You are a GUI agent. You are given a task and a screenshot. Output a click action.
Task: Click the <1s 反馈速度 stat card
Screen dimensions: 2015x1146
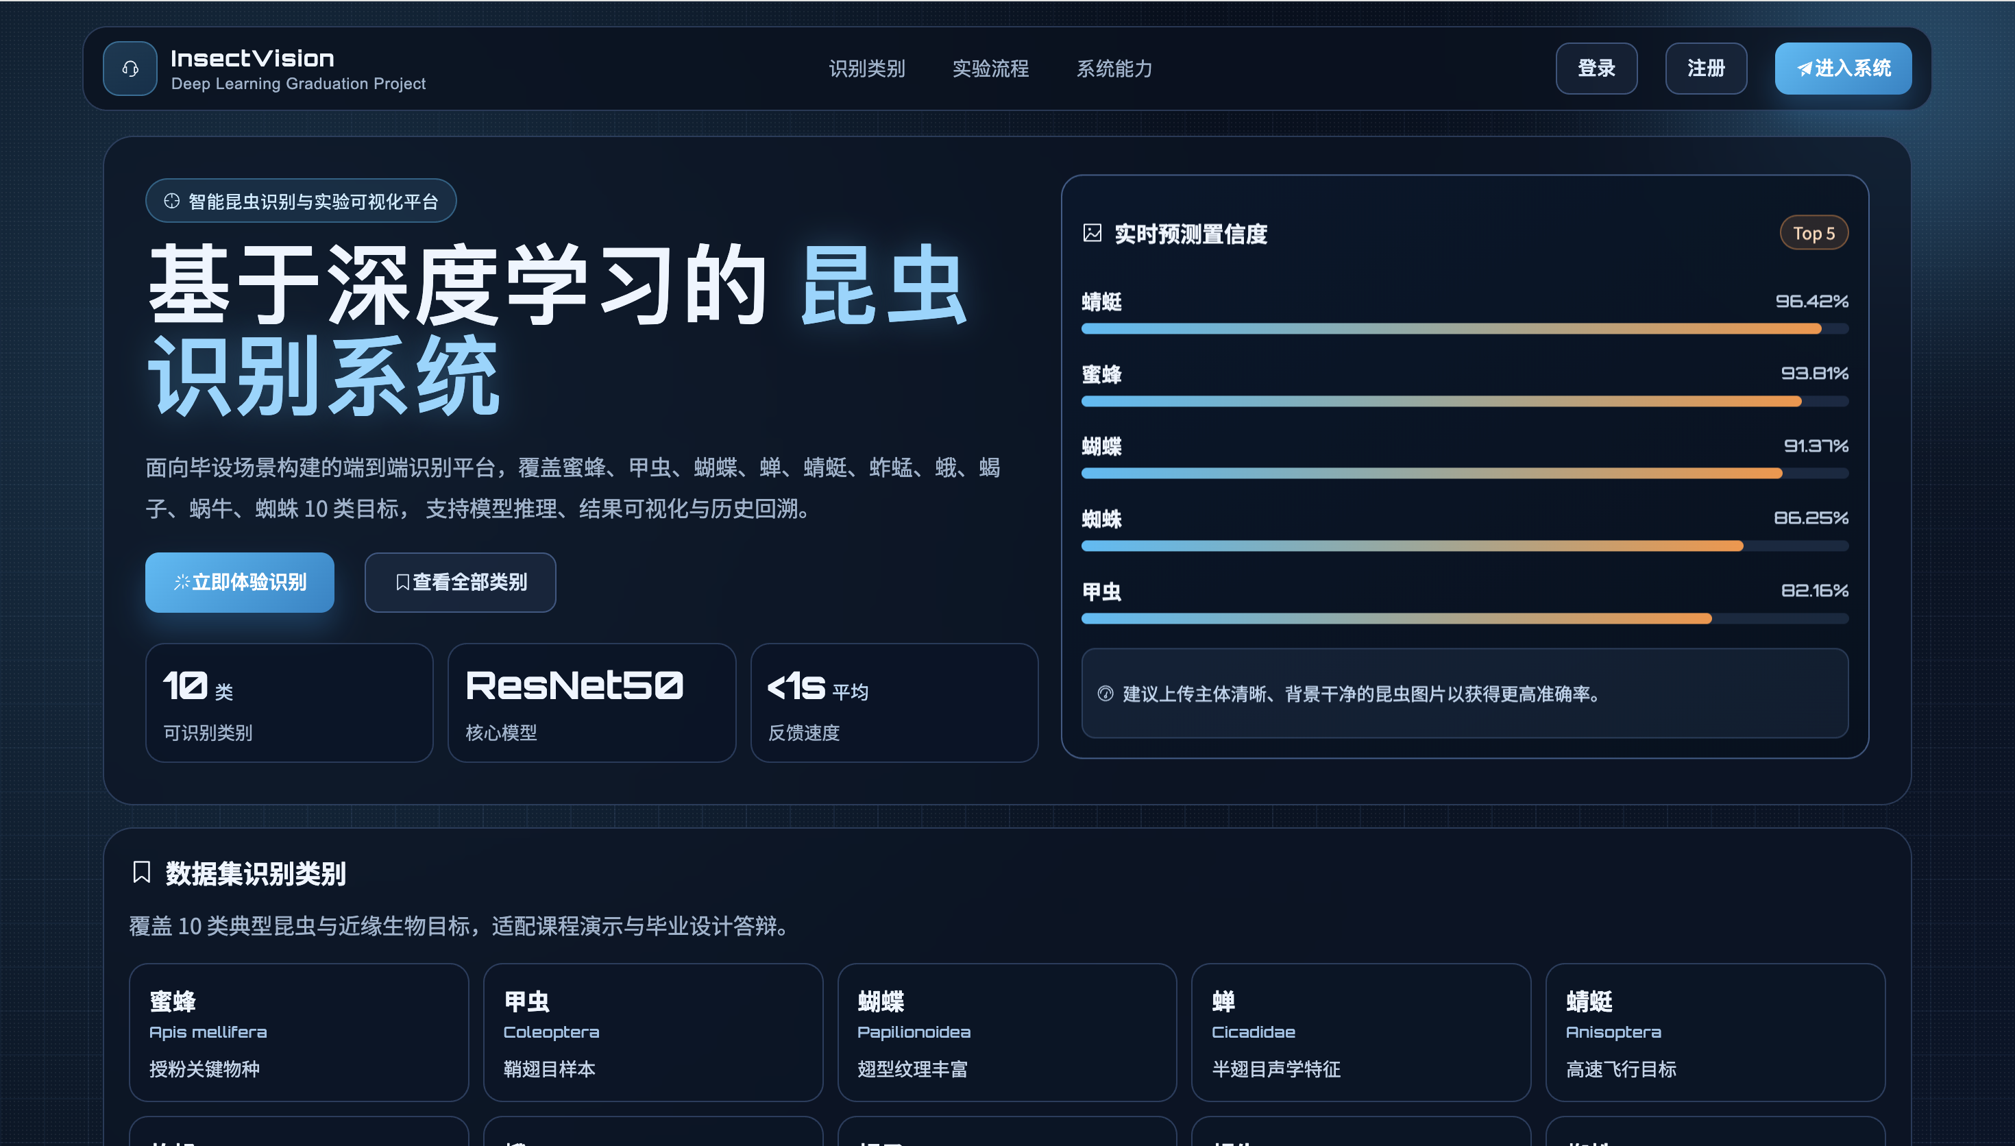pyautogui.click(x=894, y=703)
